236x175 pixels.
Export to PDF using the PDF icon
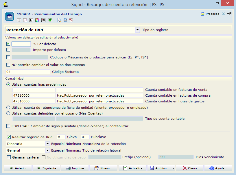[71, 20]
